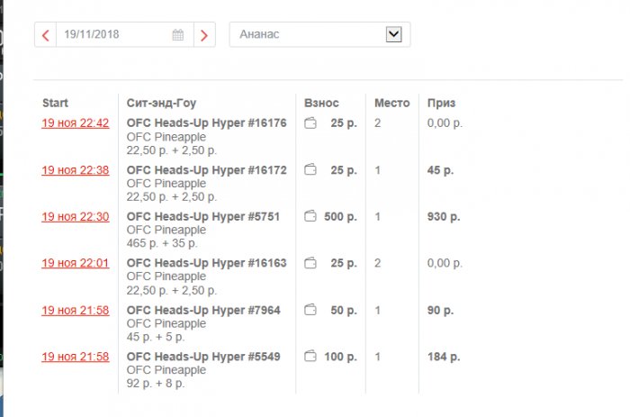Click the date field showing 19/11/2018
The height and width of the screenshot is (417, 630).
click(112, 35)
